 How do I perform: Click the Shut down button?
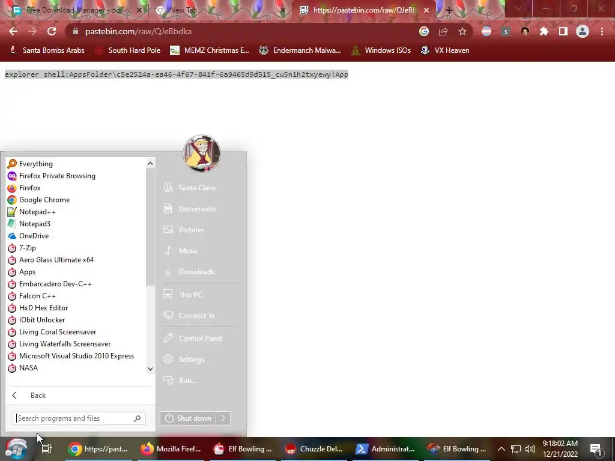click(x=188, y=418)
